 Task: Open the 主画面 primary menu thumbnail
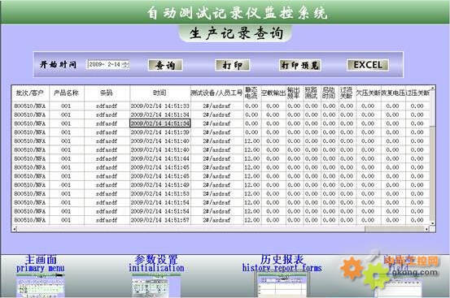41,285
